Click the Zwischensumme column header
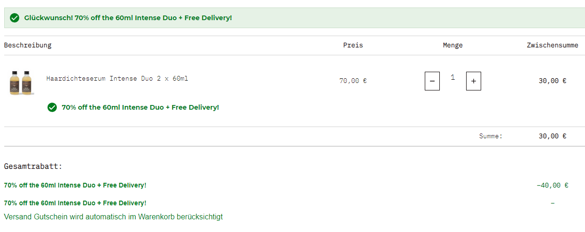 point(552,45)
